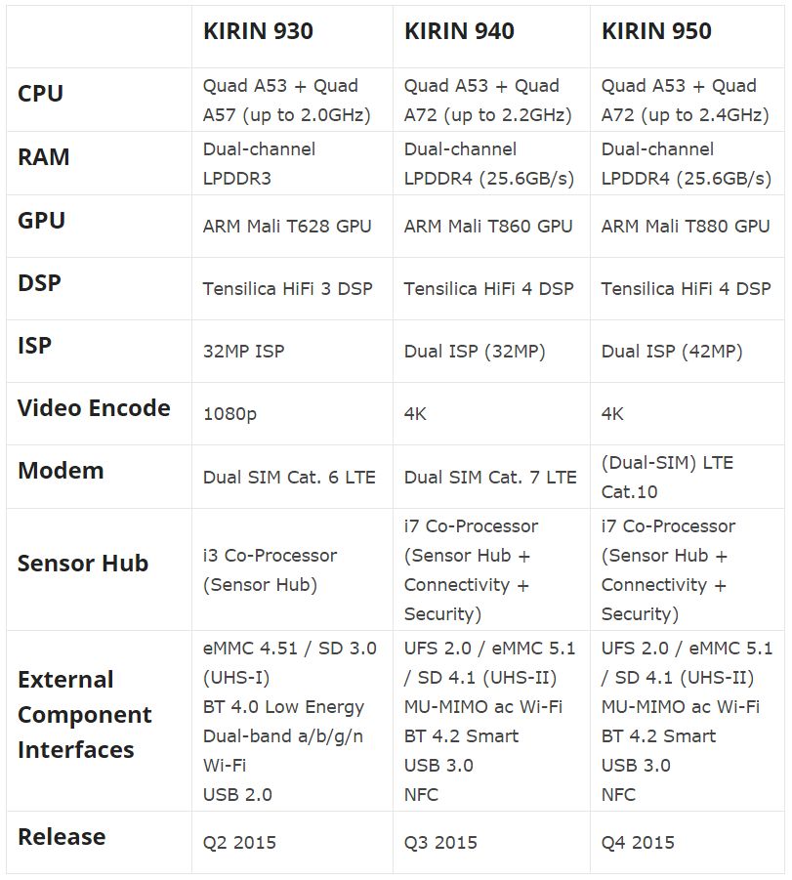The height and width of the screenshot is (880, 792).
Task: Click the ISP row label
Action: tap(35, 345)
